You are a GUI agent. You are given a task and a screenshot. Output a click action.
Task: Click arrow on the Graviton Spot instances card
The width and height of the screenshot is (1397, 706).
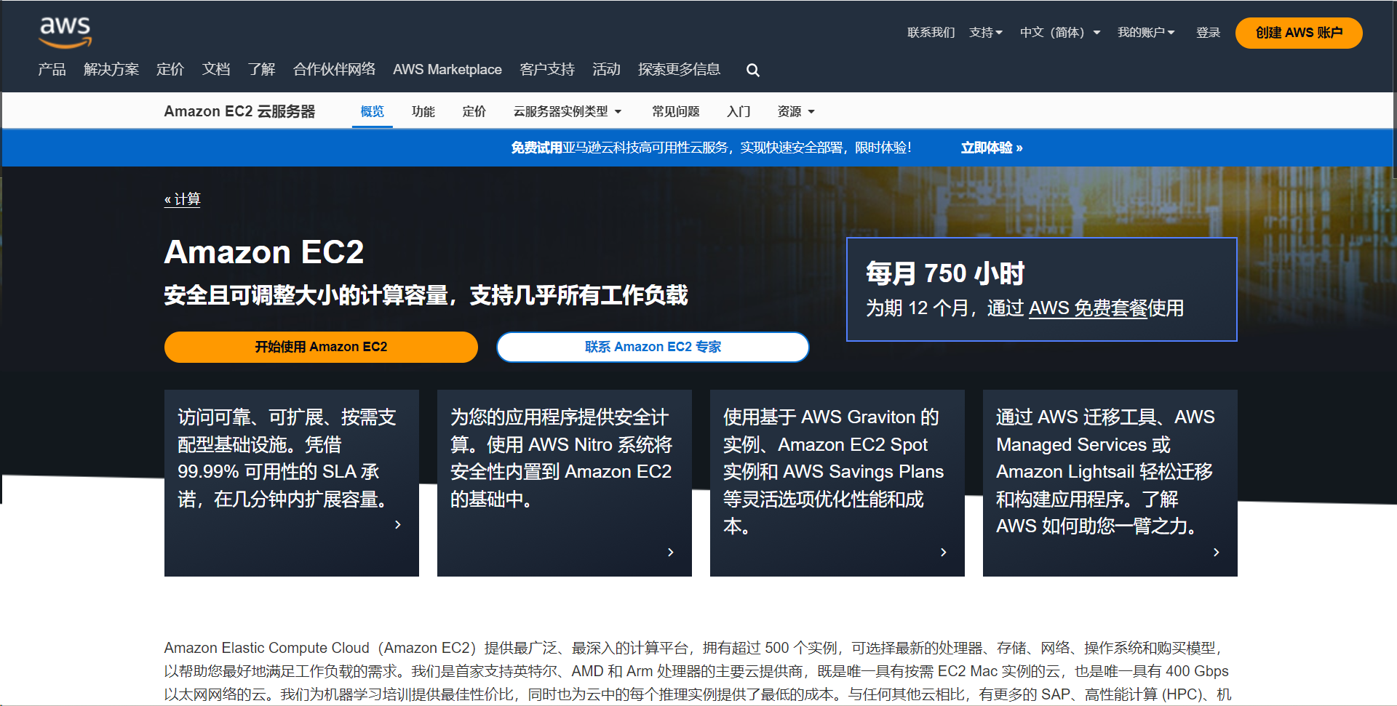tap(943, 552)
